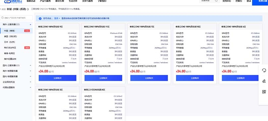
Task: Expand the 海外-物理服务器 sidebar group
Action: coord(17,71)
